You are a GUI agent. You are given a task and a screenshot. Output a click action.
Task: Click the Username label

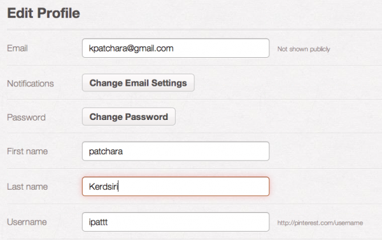(x=27, y=222)
